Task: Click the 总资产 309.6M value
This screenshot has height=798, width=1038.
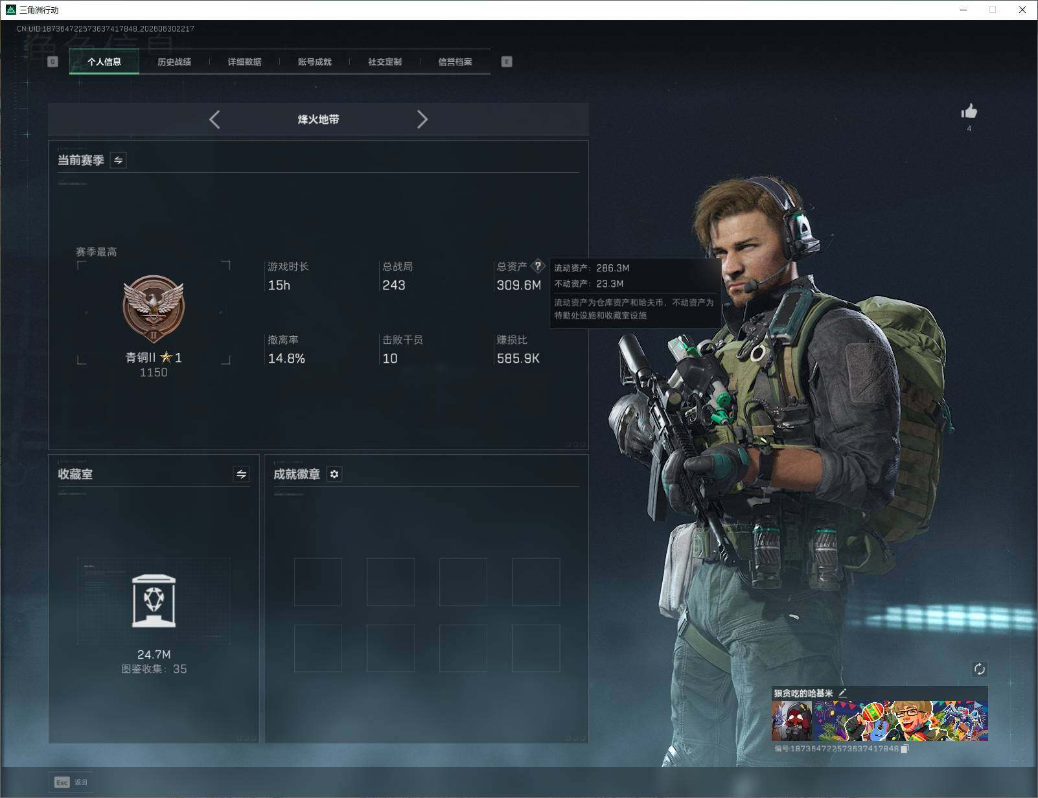Action: 519,285
